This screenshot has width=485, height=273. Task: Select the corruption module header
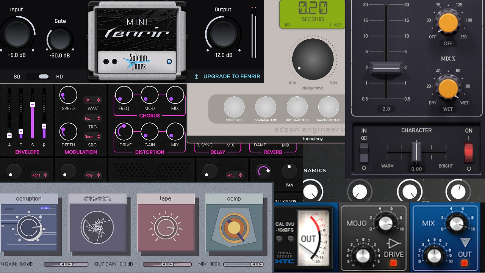pyautogui.click(x=29, y=199)
